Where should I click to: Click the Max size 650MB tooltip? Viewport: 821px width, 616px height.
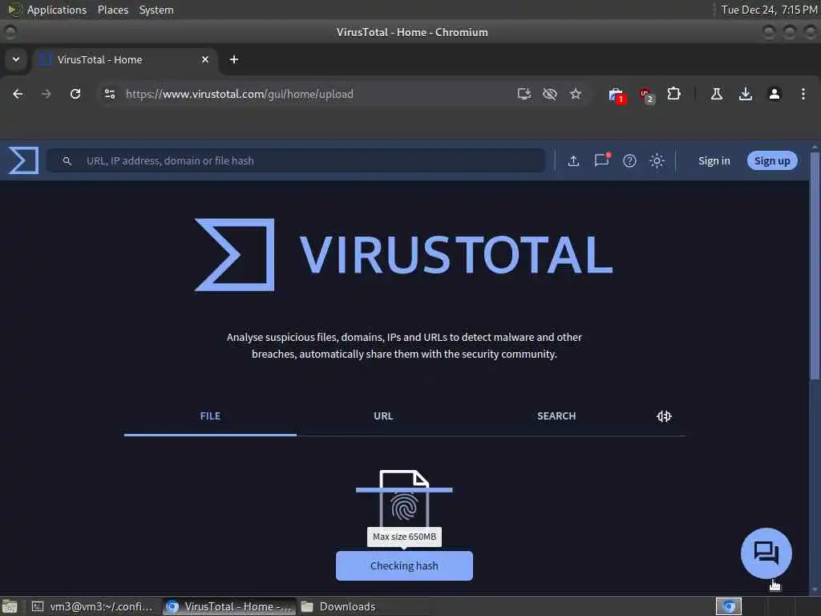tap(404, 537)
